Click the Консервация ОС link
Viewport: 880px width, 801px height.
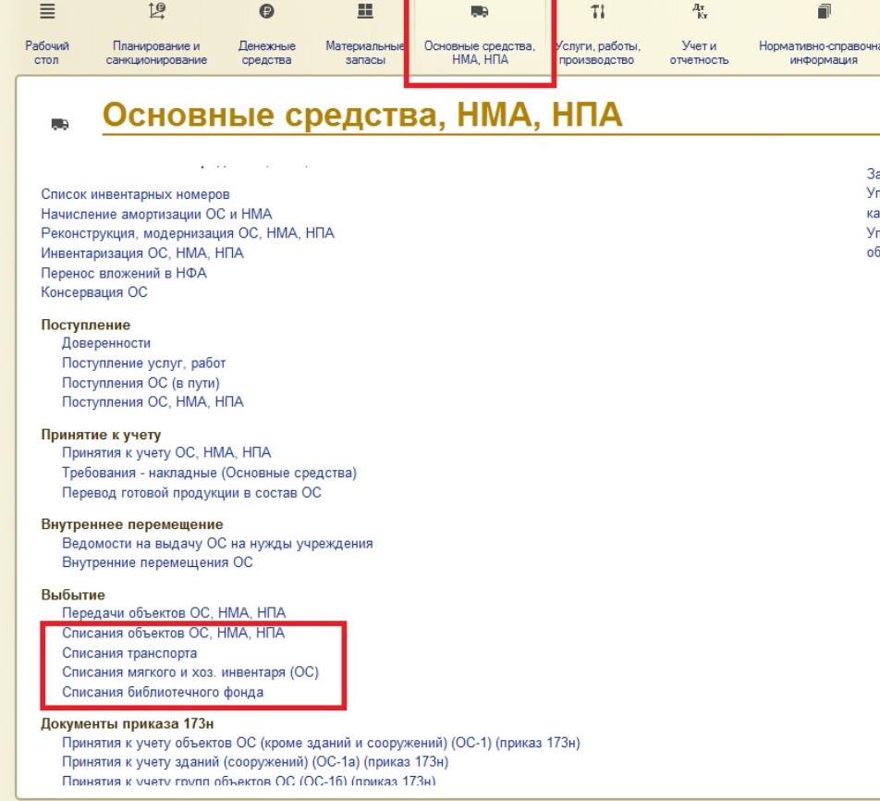click(x=94, y=292)
